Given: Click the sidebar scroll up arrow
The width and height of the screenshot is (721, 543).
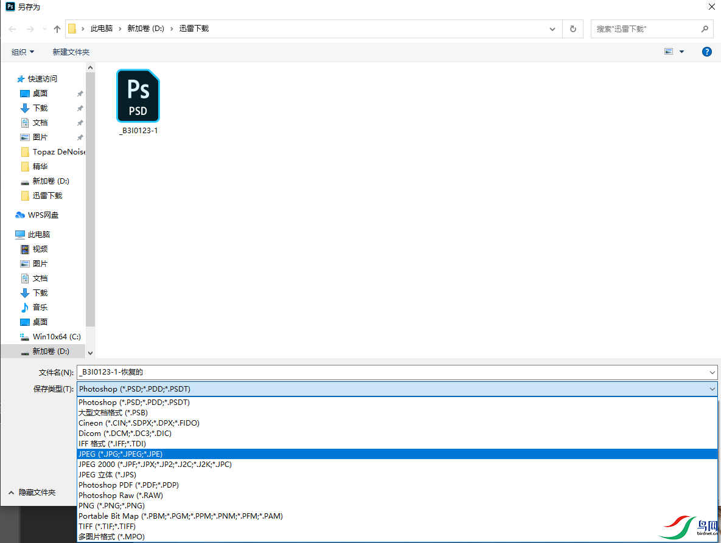Looking at the screenshot, I should (90, 68).
